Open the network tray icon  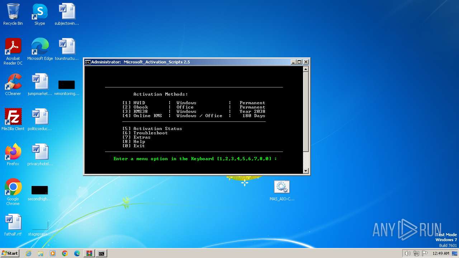pyautogui.click(x=416, y=253)
